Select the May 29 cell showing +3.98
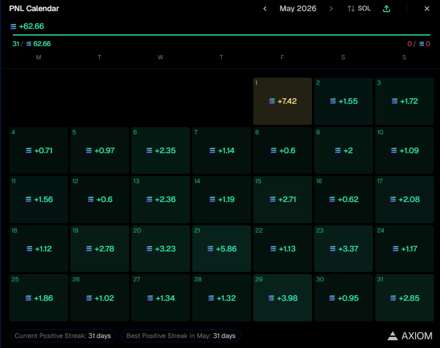Screen dimensions: 440x348 (282, 298)
